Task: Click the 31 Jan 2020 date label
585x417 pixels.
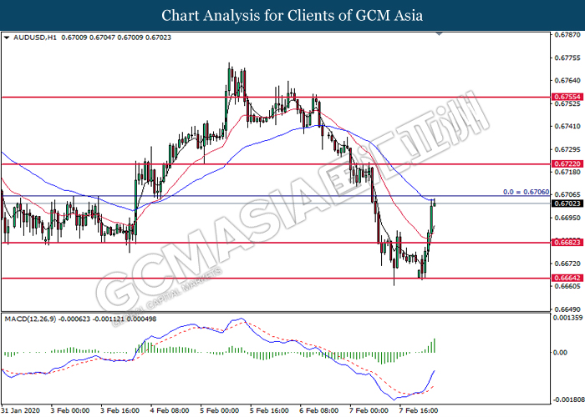Action: pos(20,410)
